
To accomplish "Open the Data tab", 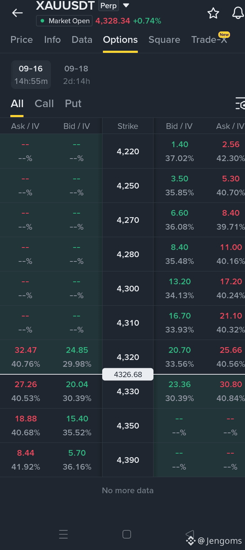I will click(x=82, y=40).
